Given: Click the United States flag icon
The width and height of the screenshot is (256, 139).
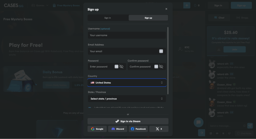Looking at the screenshot, I should 93,83.
